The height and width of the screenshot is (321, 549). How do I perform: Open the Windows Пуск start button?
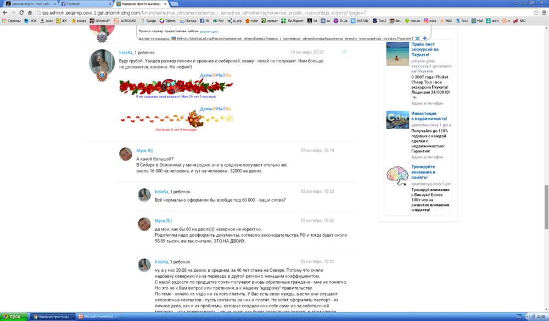coord(14,317)
